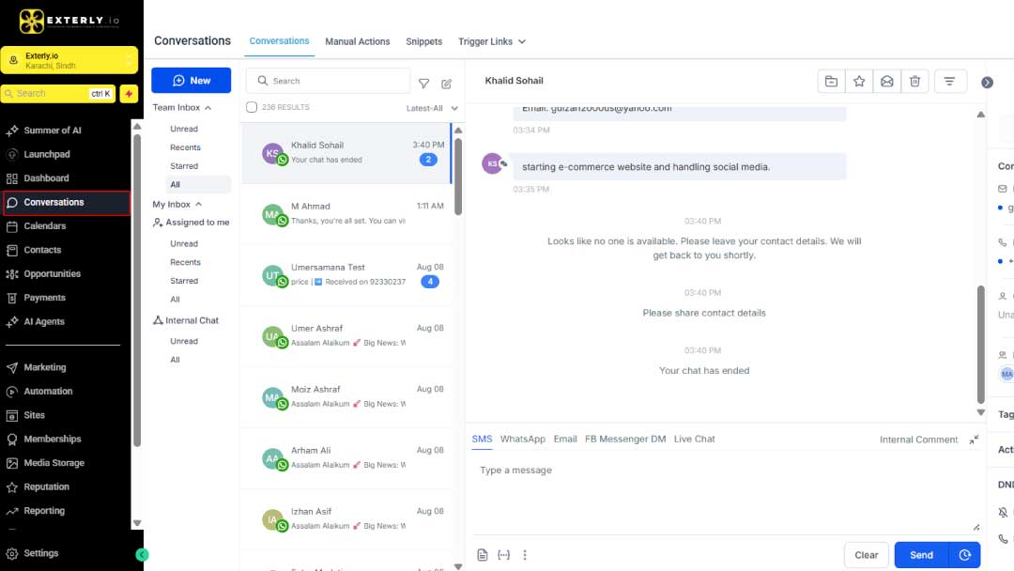Collapse the left sidebar with green arrow

[x=142, y=555]
